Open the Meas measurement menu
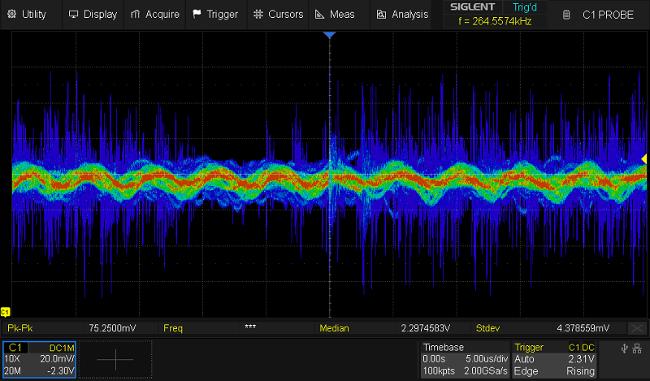This screenshot has height=381, width=650. [x=336, y=14]
